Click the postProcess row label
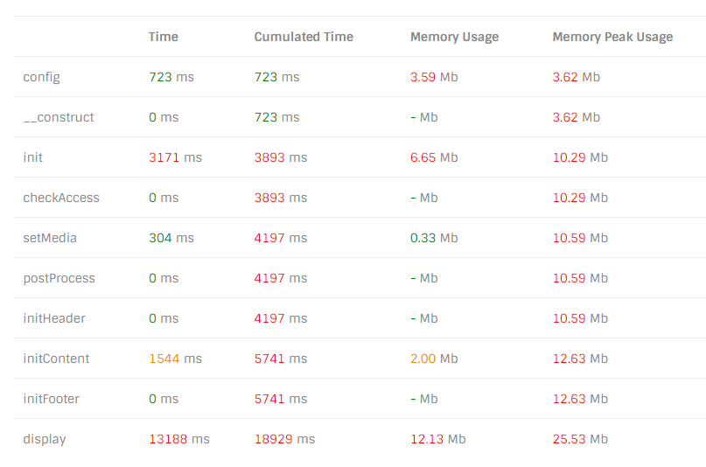 click(59, 278)
